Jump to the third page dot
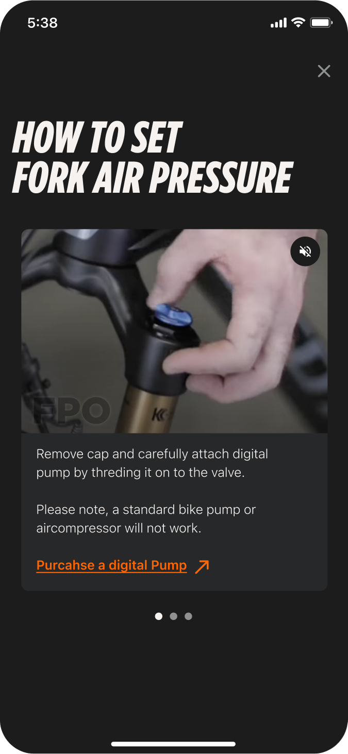 (189, 616)
